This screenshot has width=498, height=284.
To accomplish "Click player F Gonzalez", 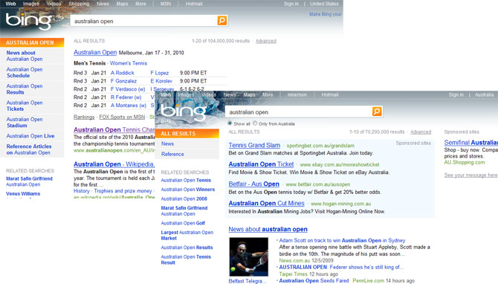I will (123, 81).
